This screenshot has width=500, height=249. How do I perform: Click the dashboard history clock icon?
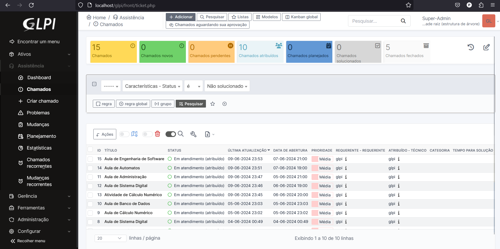pos(471,47)
